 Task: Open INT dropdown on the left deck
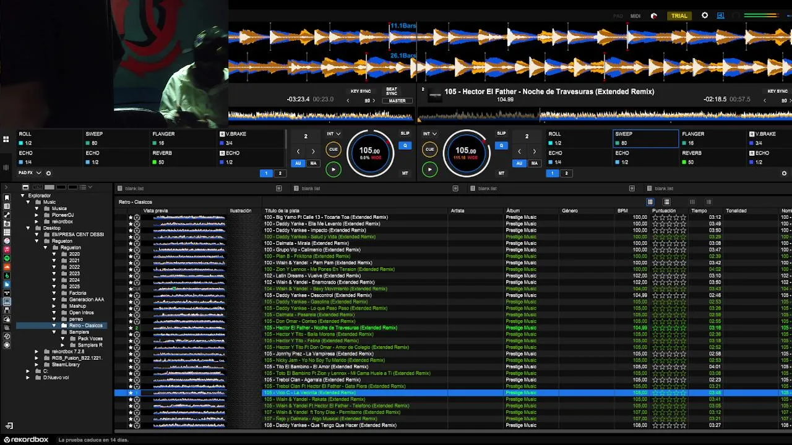pos(334,133)
